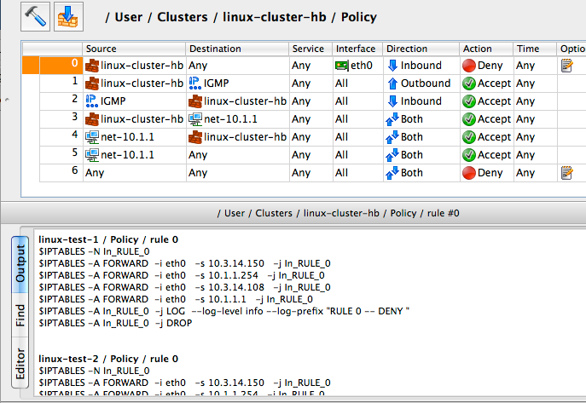Click Both direction icon in rule 5
Image resolution: width=586 pixels, height=403 pixels.
[392, 155]
